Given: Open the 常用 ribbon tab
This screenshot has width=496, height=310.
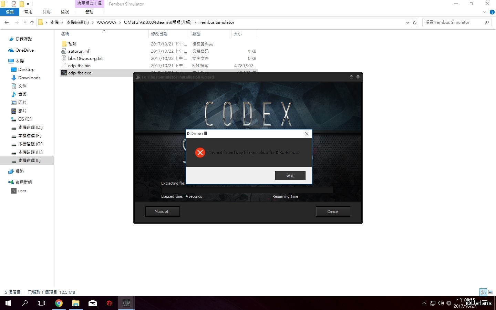Looking at the screenshot, I should tap(28, 12).
